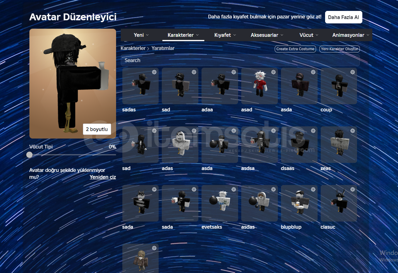Pick the zeas costume thumbnail
The image size is (398, 273).
pyautogui.click(x=339, y=145)
